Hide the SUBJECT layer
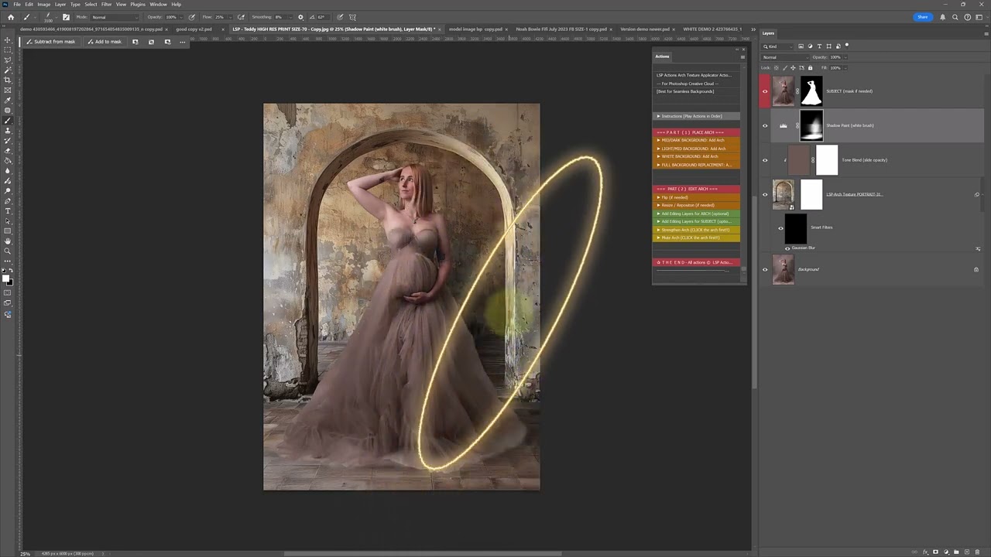Viewport: 991px width, 557px height. point(765,91)
